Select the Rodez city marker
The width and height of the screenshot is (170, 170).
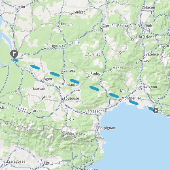pyautogui.click(x=89, y=76)
